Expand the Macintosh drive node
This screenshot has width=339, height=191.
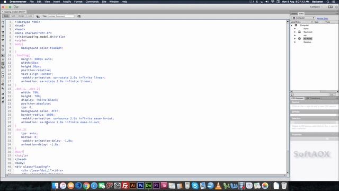[295, 32]
